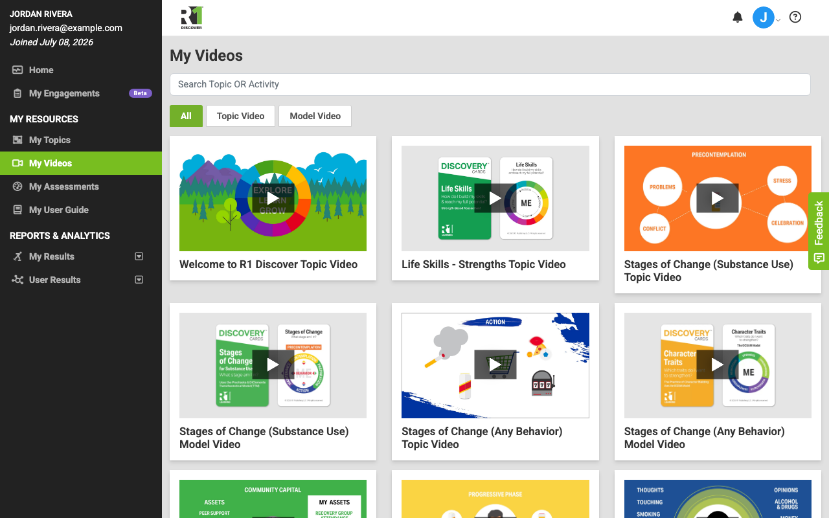This screenshot has height=518, width=829.
Task: Play Stages of Change Any Behavior Topic video
Action: (x=495, y=365)
